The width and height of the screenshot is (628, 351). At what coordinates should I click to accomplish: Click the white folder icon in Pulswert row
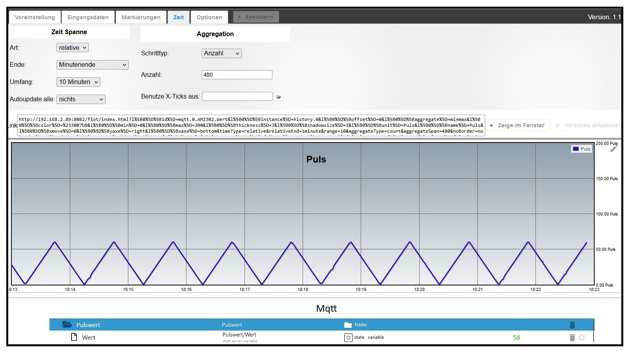coord(348,325)
